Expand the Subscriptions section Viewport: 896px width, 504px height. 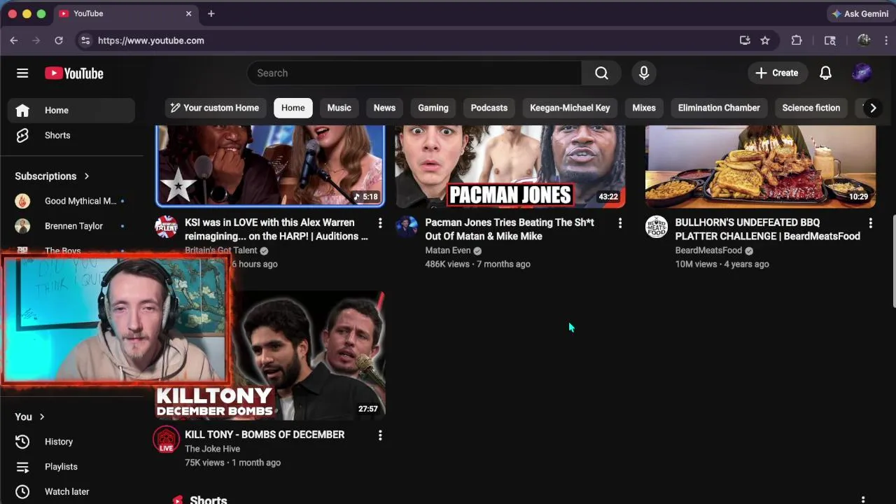pos(52,176)
